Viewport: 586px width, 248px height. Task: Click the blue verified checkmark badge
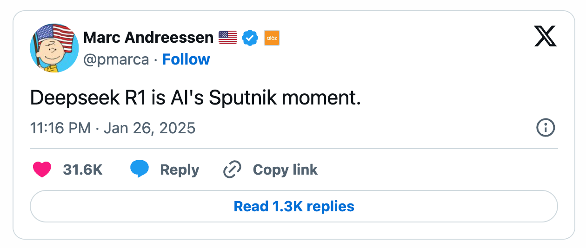pos(250,38)
